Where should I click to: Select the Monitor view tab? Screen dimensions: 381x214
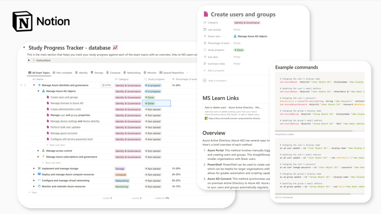(150, 73)
